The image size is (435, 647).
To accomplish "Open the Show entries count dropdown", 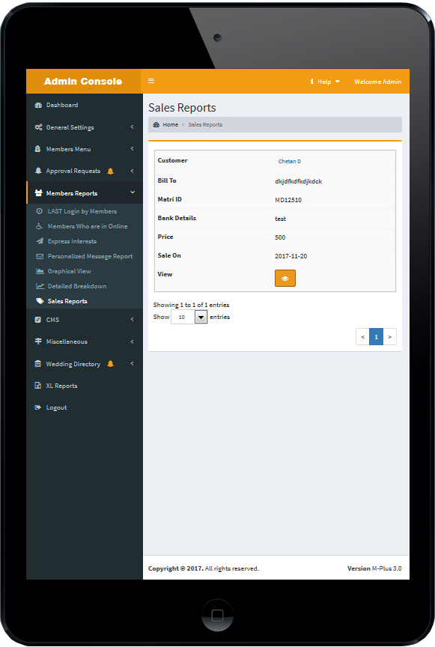I will point(189,317).
